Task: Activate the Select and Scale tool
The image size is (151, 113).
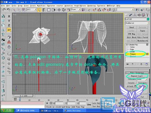Action: (x=69, y=10)
